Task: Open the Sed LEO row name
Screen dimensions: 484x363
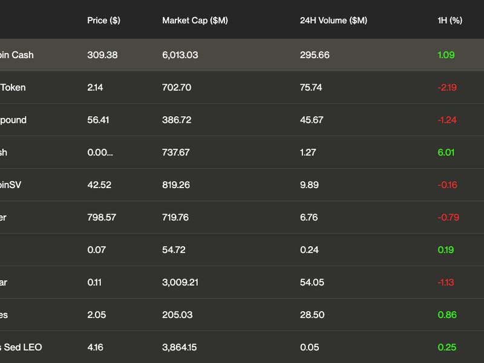Action: [x=21, y=347]
